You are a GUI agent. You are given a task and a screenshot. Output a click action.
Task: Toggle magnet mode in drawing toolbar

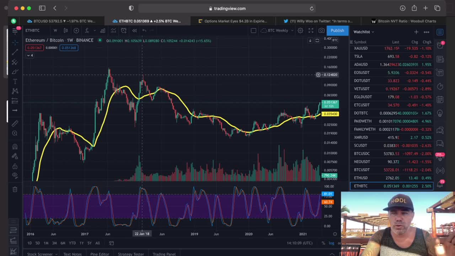pos(15,146)
